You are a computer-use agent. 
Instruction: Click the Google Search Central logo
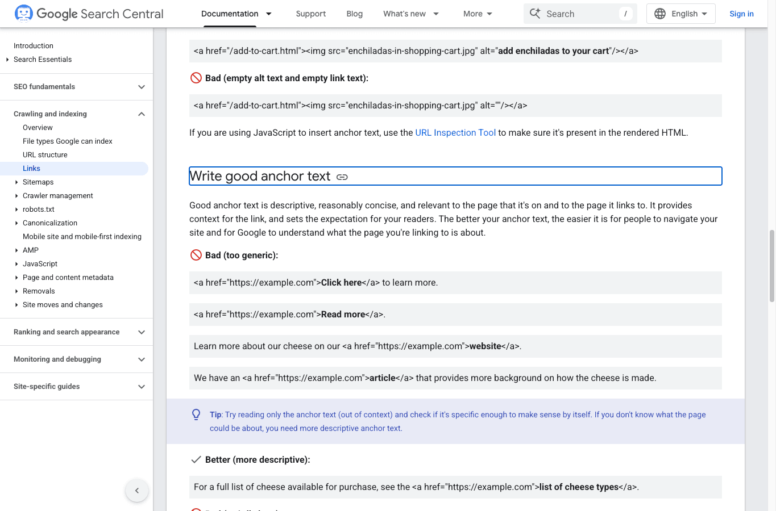tap(89, 14)
